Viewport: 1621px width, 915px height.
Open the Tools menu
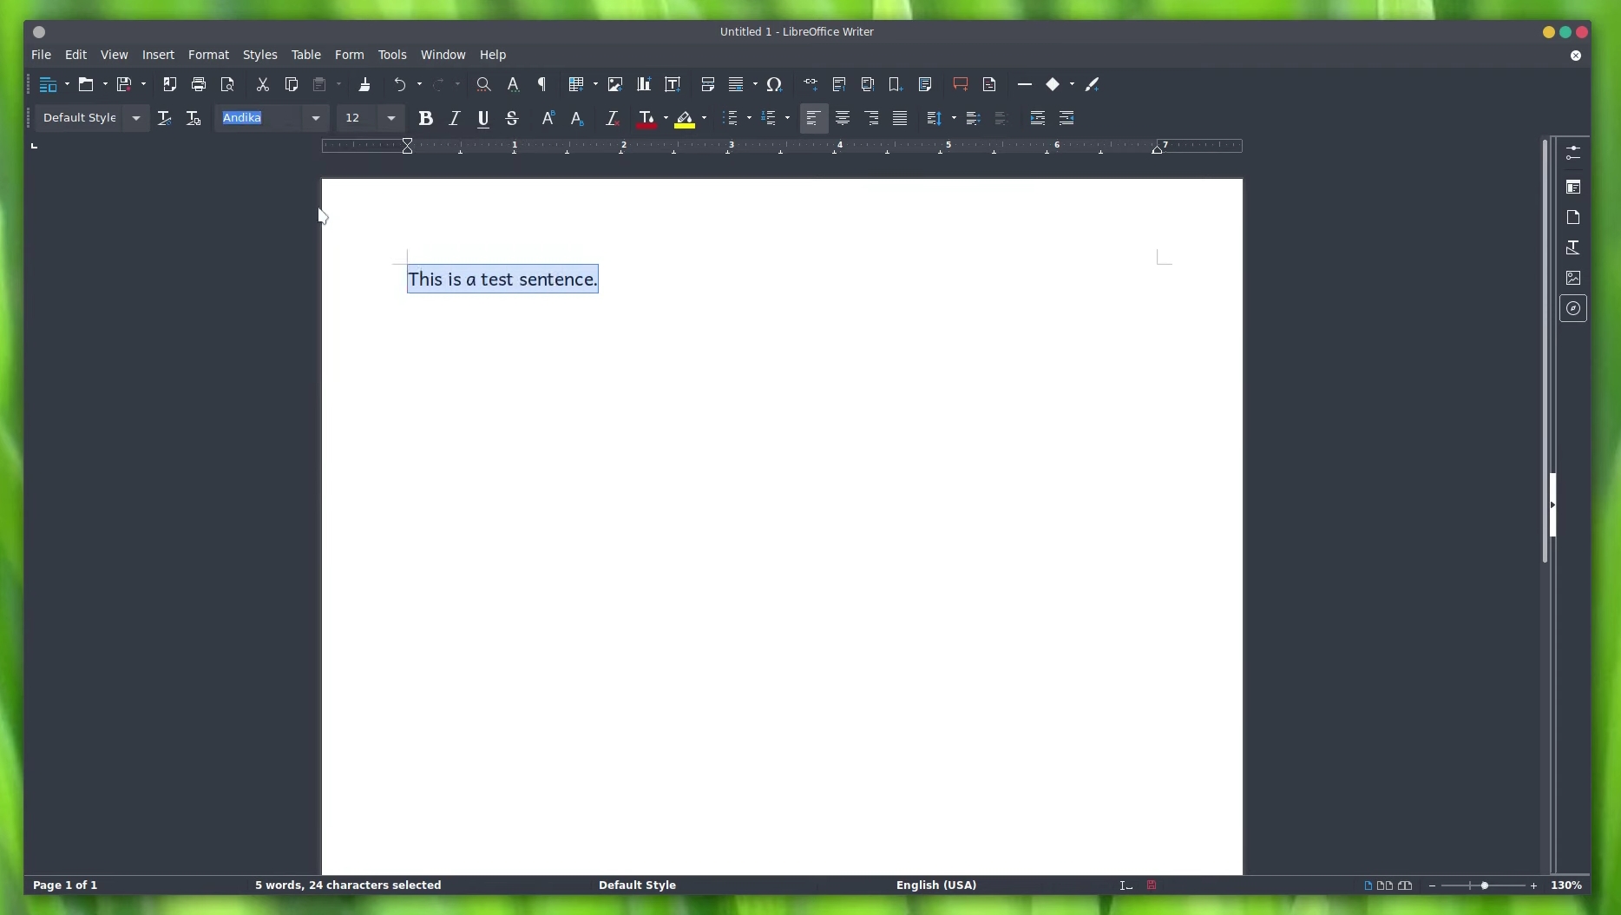pyautogui.click(x=392, y=56)
